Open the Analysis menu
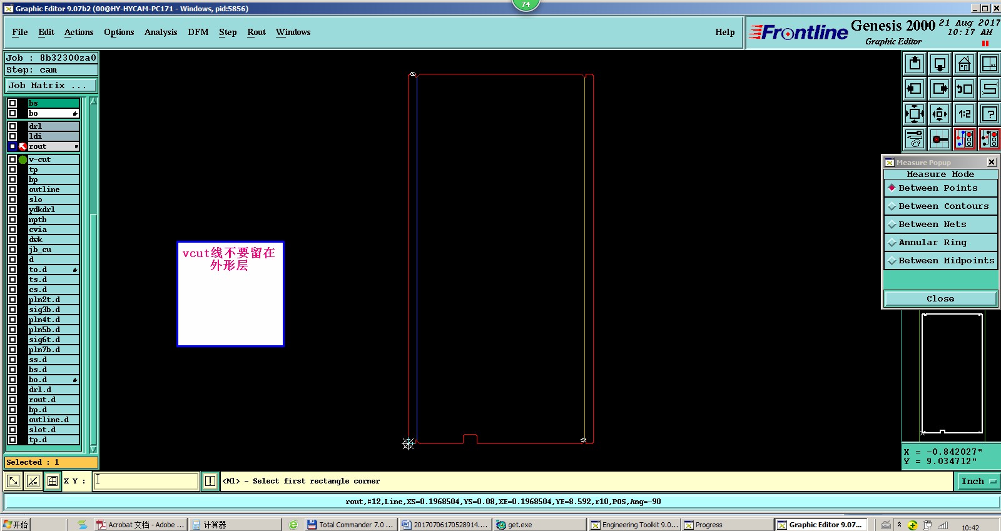 click(x=161, y=33)
